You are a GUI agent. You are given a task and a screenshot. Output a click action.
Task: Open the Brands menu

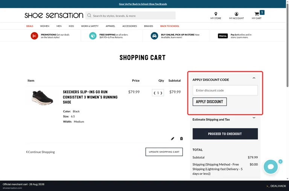pyautogui.click(x=149, y=26)
